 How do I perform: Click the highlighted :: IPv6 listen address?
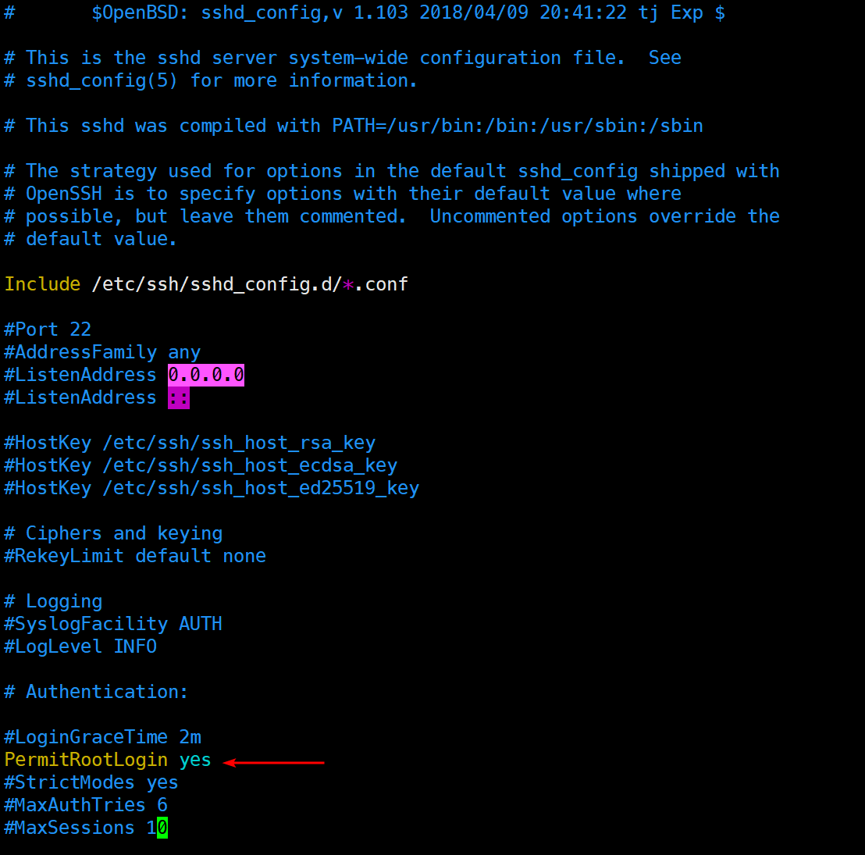[x=179, y=397]
